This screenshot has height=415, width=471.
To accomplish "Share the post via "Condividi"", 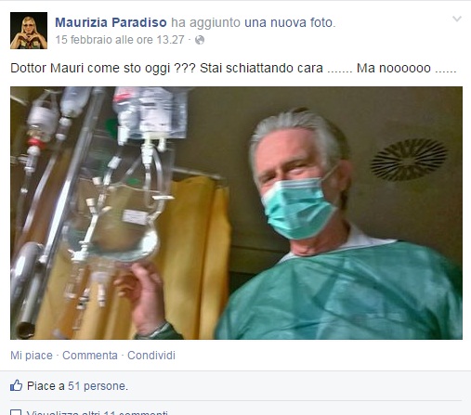I will click(x=151, y=356).
